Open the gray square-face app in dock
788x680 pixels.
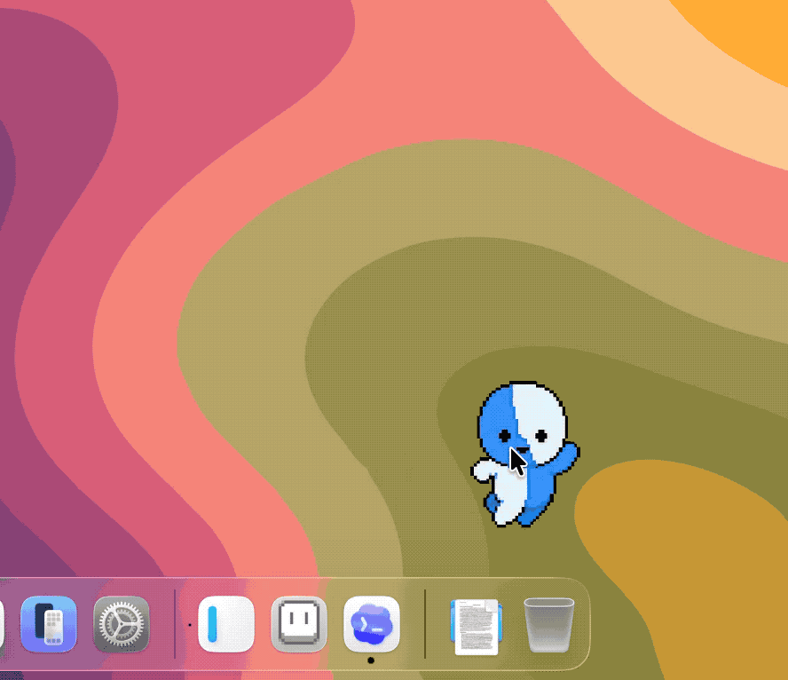[x=299, y=624]
